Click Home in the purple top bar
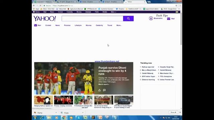Image resolution: width=214 pixels, height=120 pixels. pyautogui.click(x=36, y=12)
